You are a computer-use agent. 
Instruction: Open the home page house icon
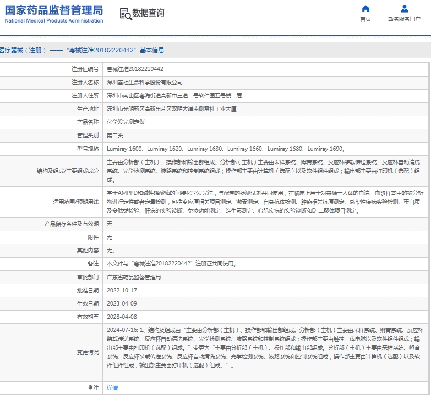(365, 9)
